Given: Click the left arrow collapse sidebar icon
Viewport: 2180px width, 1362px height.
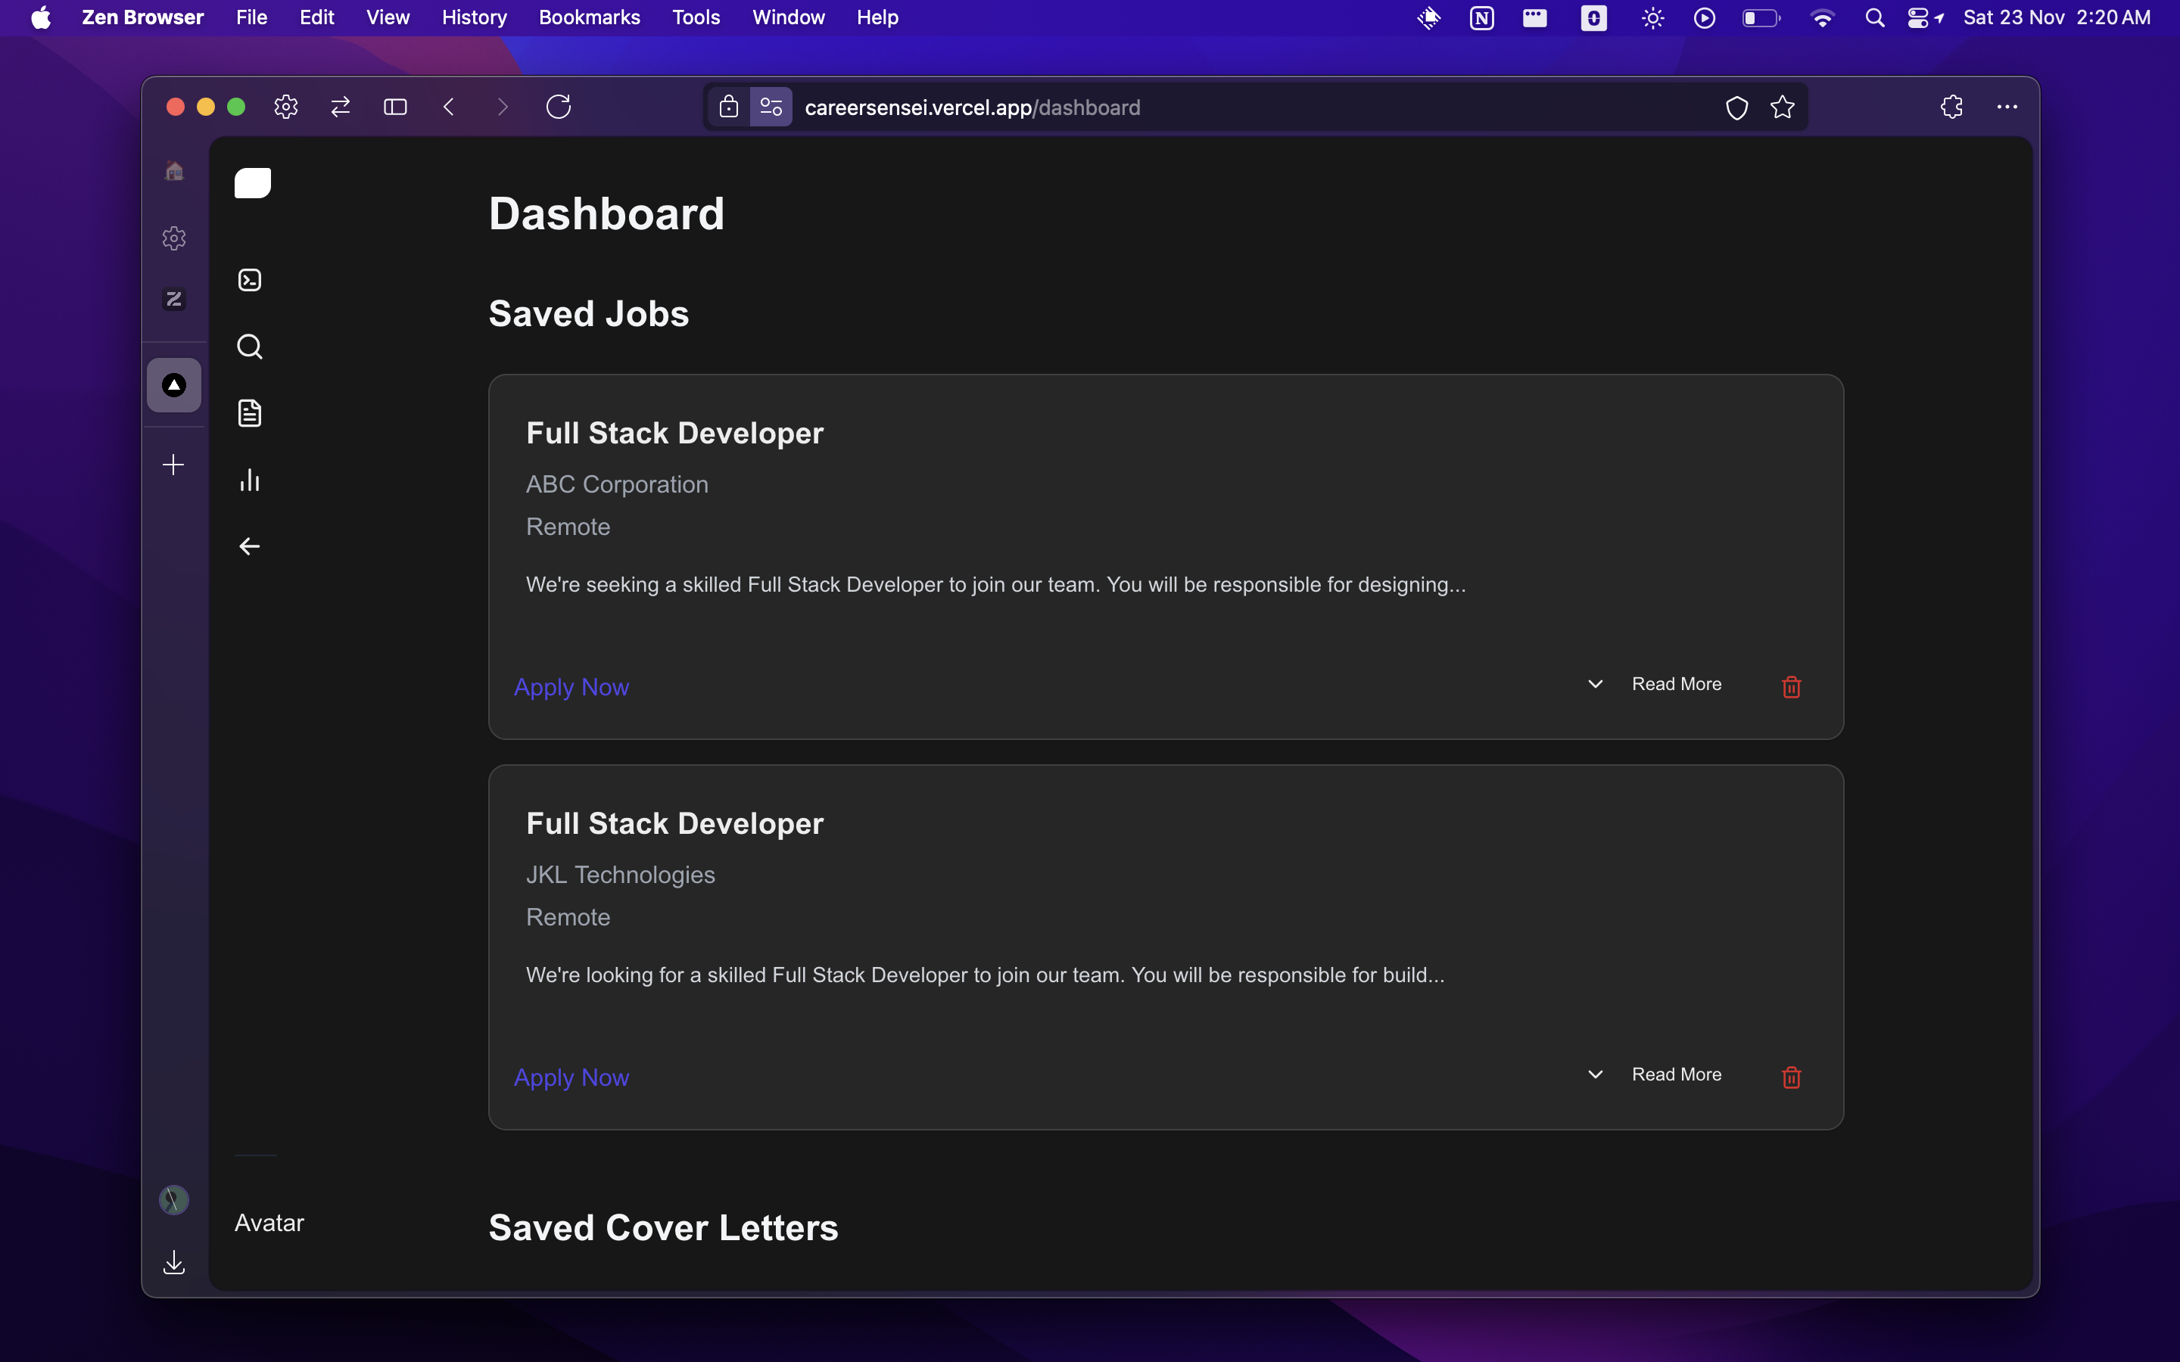Looking at the screenshot, I should (x=250, y=547).
